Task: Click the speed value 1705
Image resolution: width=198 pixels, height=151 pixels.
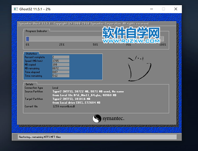Action: (61, 61)
